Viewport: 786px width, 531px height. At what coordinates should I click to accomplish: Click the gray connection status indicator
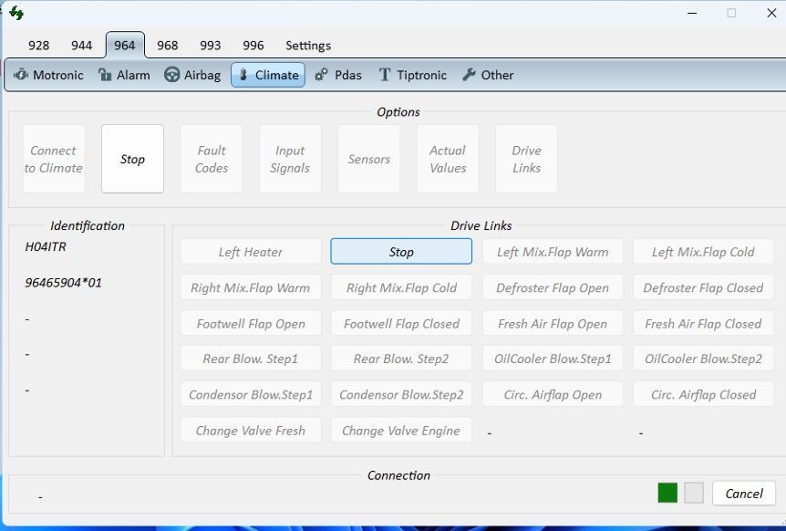(694, 493)
